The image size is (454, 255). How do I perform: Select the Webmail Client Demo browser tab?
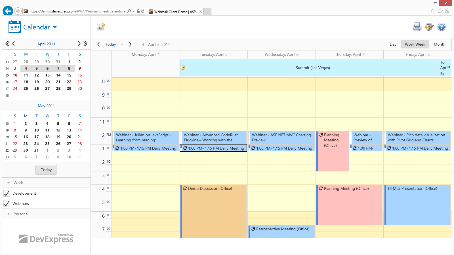[175, 12]
